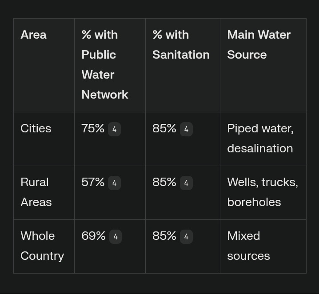The width and height of the screenshot is (319, 294).
Task: Select the 57% value text
Action: pyautogui.click(x=92, y=182)
